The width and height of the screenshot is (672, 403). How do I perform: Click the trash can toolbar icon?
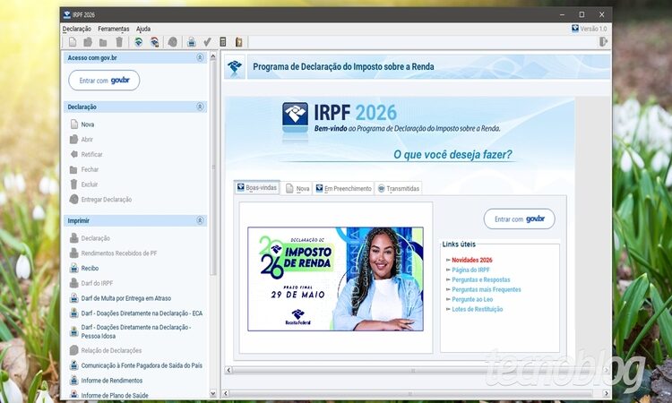point(118,41)
